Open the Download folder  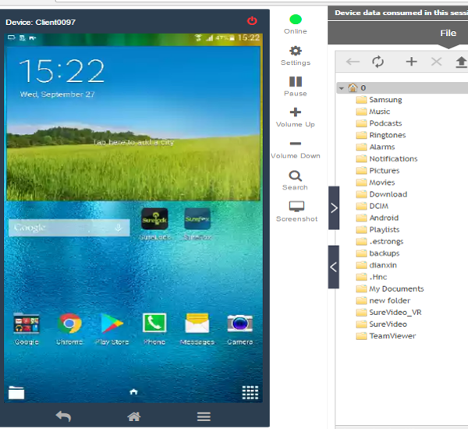381,194
